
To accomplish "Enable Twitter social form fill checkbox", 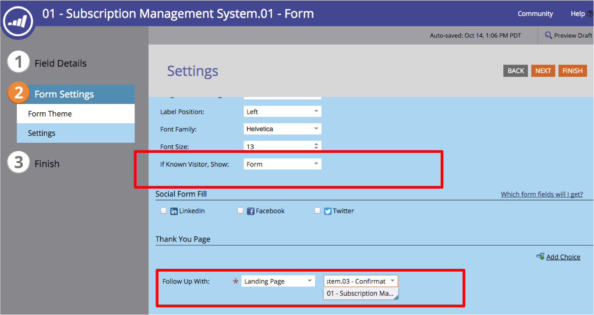I will click(x=318, y=211).
